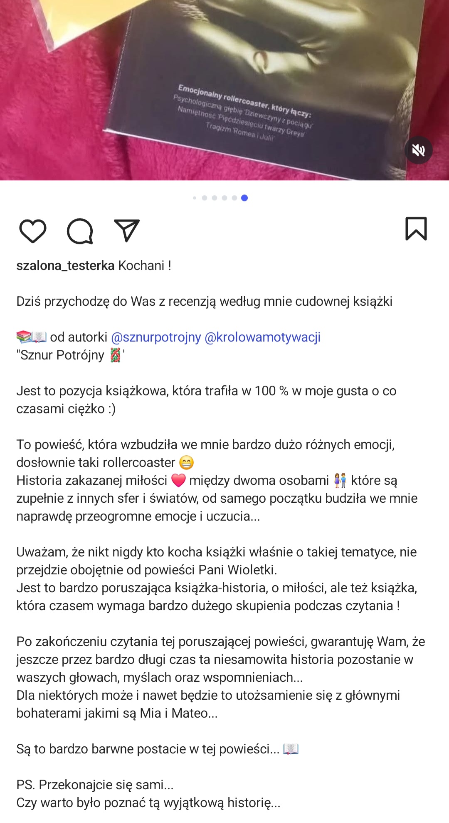Unmute the video with the speaker icon
Screen dimensions: 449x823
coord(419,150)
